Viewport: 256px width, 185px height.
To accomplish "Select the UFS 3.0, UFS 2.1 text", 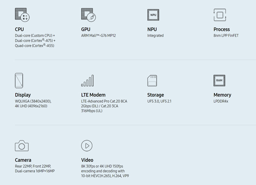I will pyautogui.click(x=159, y=101).
